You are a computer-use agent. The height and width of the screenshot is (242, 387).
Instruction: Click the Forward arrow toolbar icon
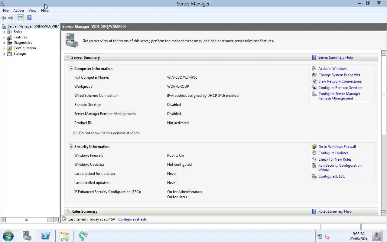click(x=11, y=18)
